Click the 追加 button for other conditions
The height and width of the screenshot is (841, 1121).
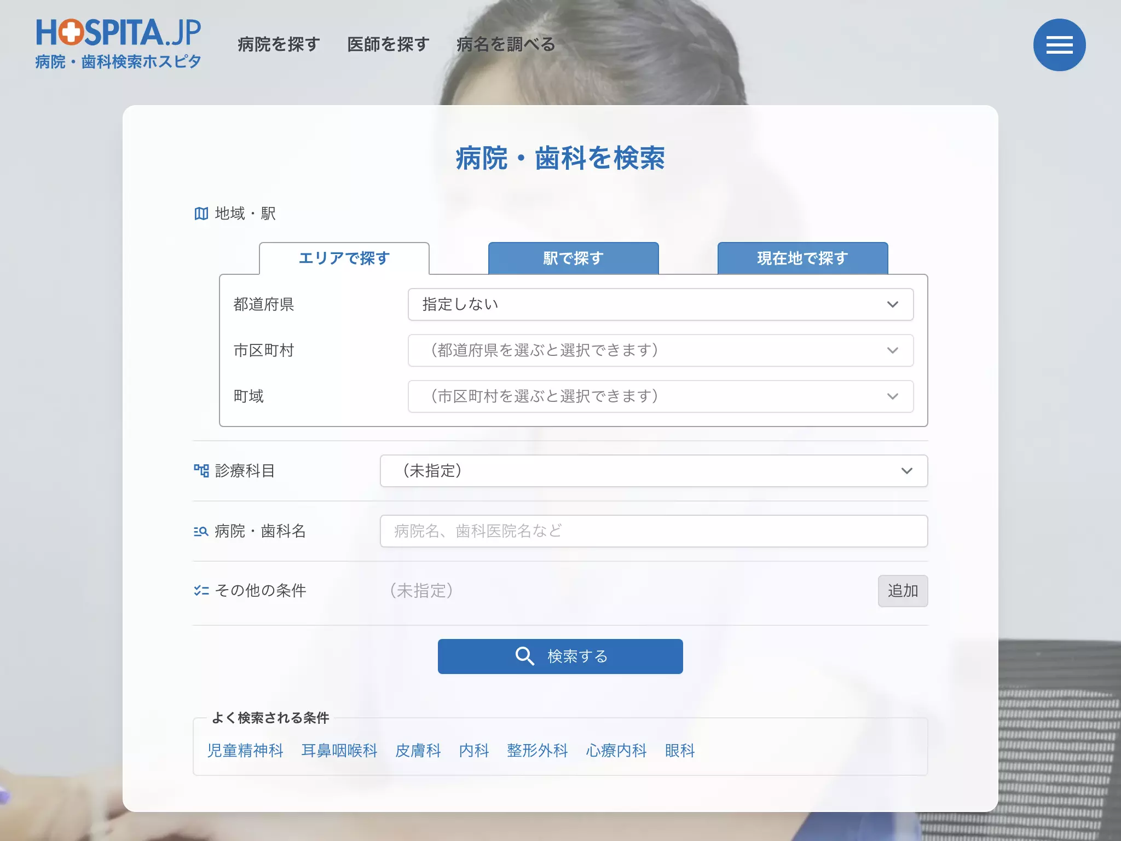point(903,591)
